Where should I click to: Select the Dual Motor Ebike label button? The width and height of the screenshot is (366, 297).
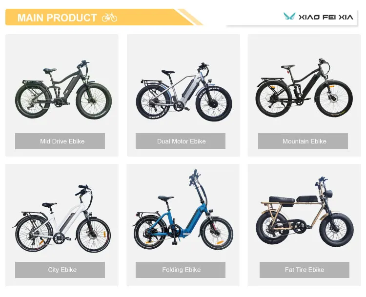[x=181, y=141]
